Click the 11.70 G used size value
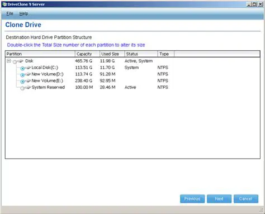This screenshot has width=265, height=214. pos(107,68)
